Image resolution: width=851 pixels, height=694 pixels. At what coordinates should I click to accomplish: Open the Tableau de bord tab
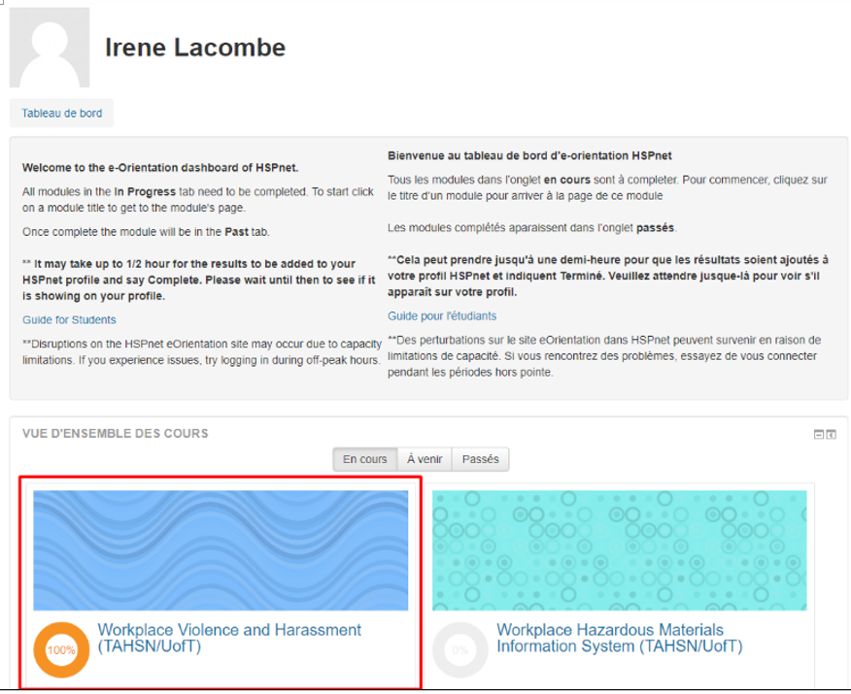(x=61, y=113)
